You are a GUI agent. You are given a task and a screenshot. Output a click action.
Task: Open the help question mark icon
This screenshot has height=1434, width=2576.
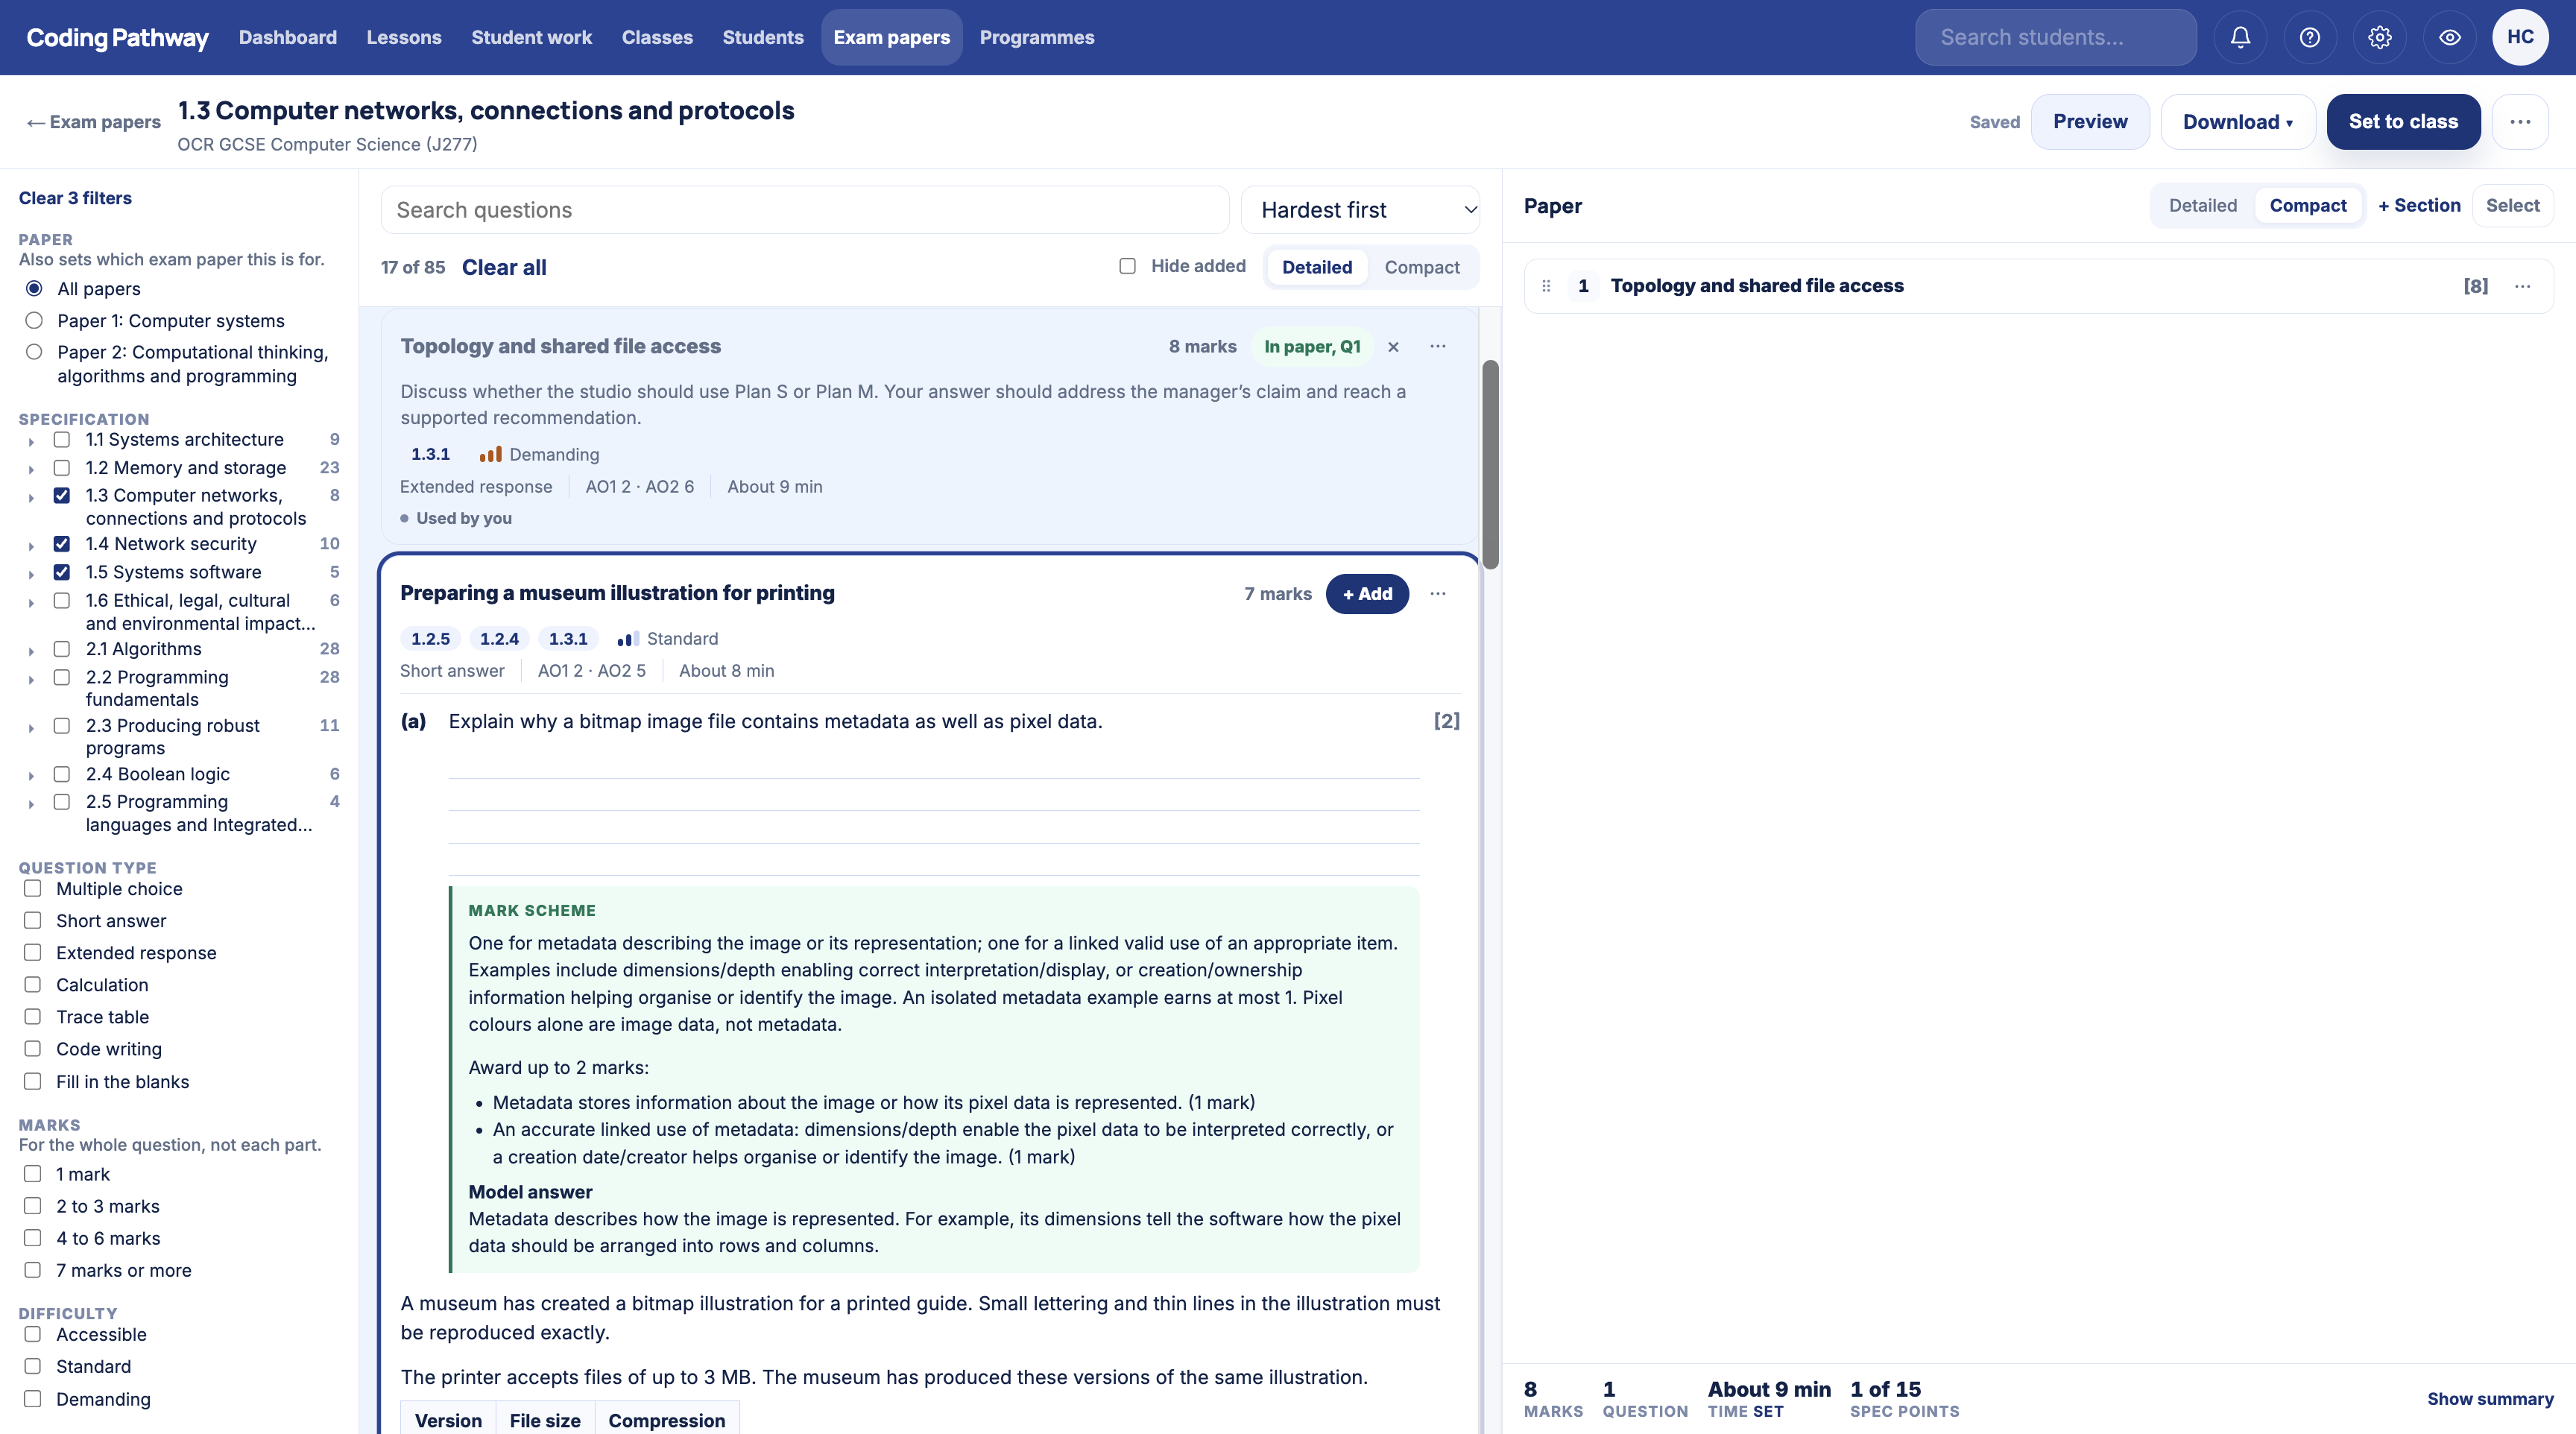click(2310, 37)
